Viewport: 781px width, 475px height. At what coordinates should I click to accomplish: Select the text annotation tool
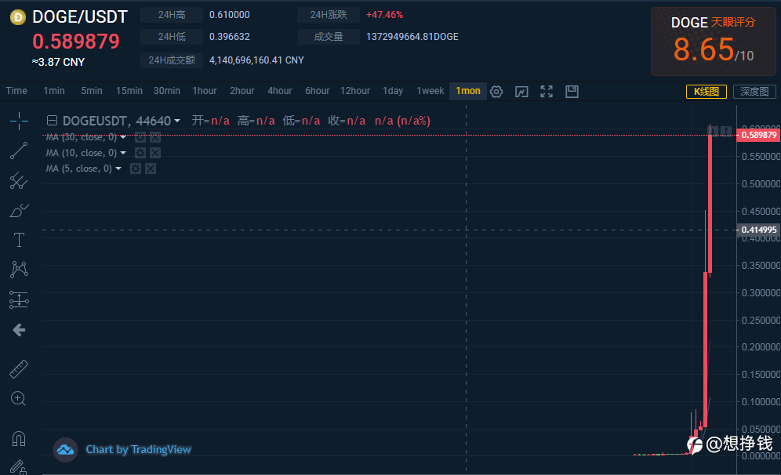(19, 240)
